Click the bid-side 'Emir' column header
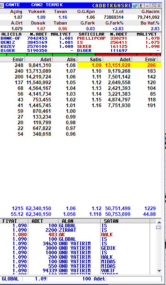 pyautogui.click(x=12, y=59)
